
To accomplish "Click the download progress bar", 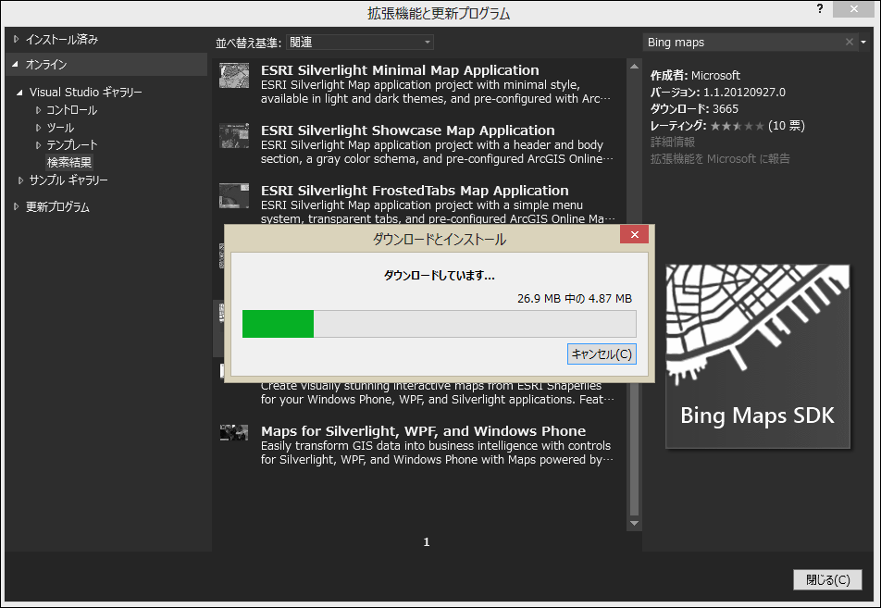I will click(x=439, y=324).
